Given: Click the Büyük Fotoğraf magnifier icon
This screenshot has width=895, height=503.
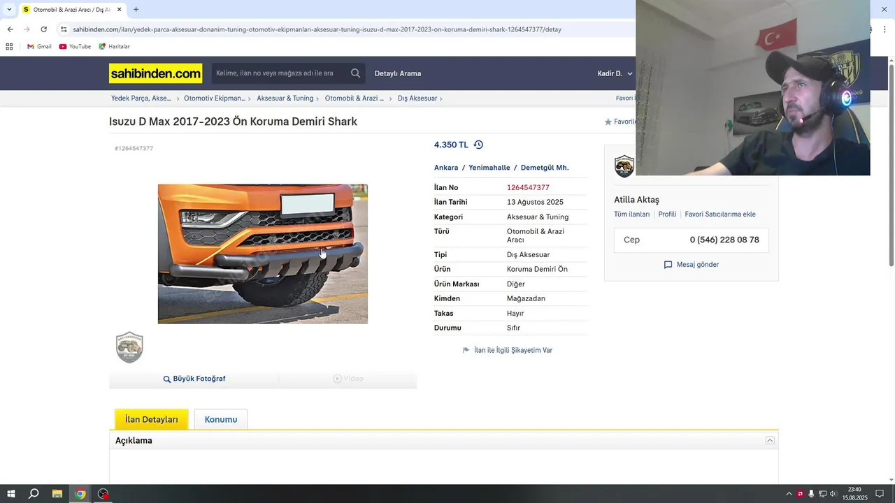Looking at the screenshot, I should click(x=167, y=379).
